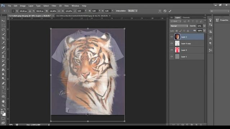Viewport: 230px width, 129px height.
Task: Open the blend mode Normal dropdown
Action: click(179, 26)
